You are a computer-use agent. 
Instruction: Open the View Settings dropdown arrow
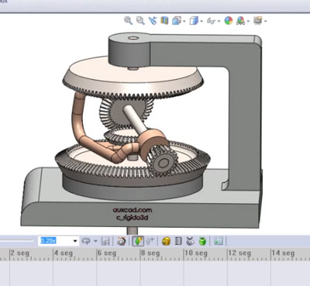coord(265,21)
